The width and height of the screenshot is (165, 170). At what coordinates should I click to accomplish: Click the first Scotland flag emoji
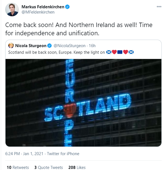click(109, 52)
